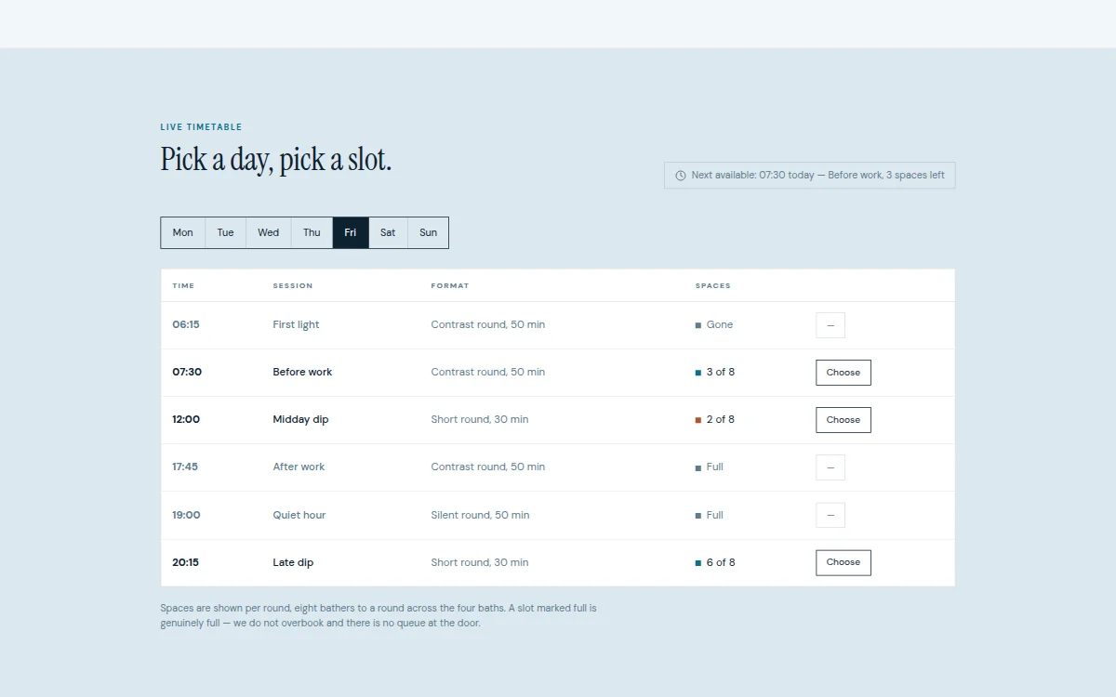Click the disabled dash button for First light
1116x697 pixels.
(830, 325)
